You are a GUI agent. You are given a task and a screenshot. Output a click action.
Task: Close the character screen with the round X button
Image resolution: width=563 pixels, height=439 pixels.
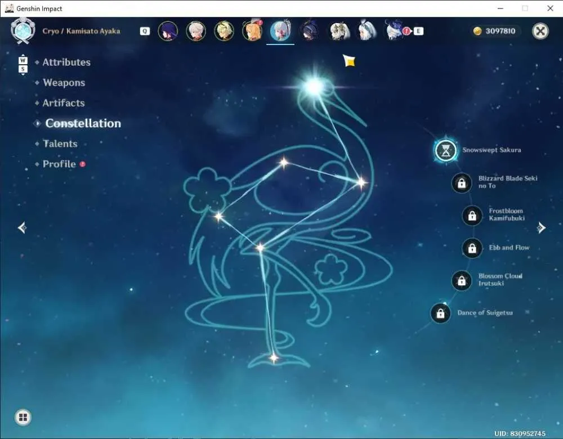pos(540,31)
